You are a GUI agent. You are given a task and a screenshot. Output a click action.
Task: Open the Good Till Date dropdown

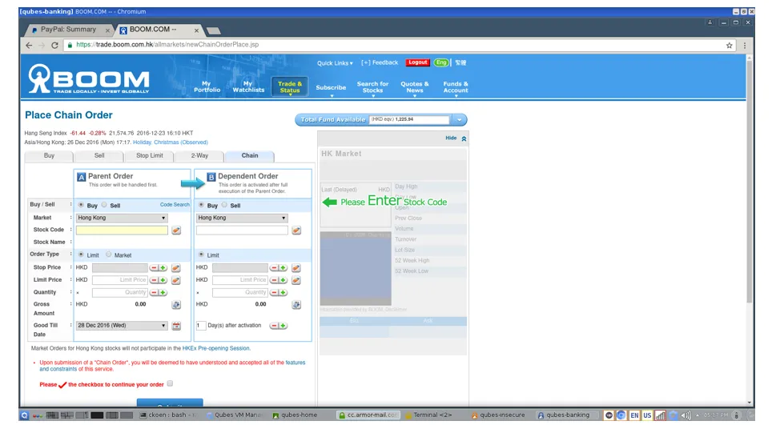tap(122, 326)
